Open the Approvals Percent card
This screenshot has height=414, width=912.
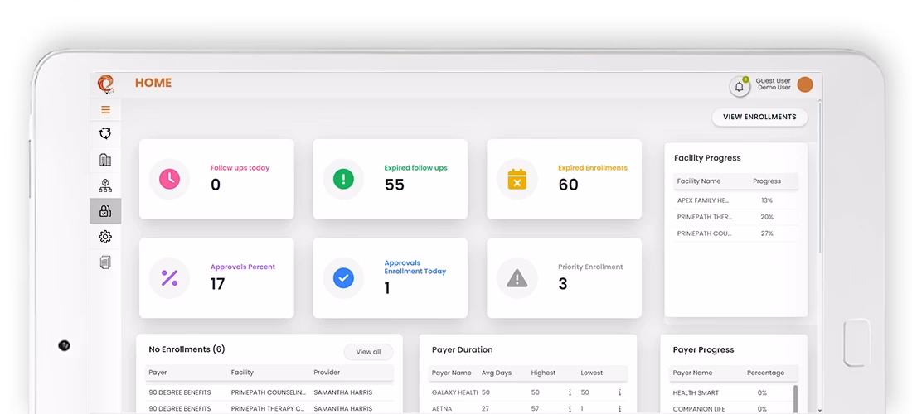[x=216, y=278]
